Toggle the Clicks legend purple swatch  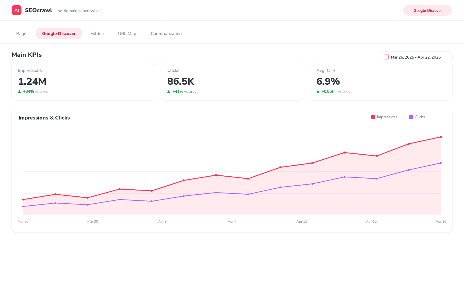[411, 117]
